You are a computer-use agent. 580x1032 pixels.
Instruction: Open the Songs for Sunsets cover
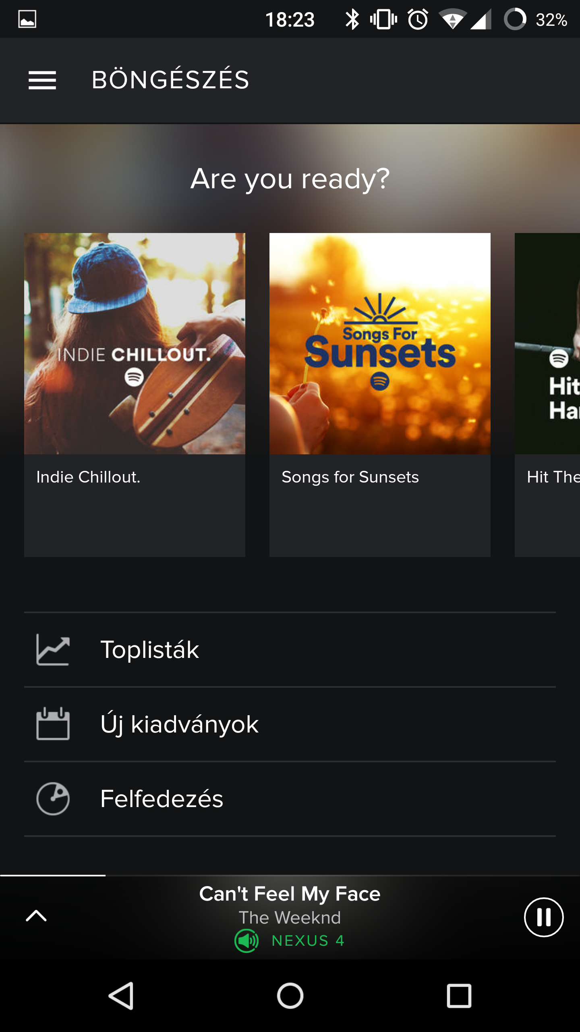click(x=380, y=343)
